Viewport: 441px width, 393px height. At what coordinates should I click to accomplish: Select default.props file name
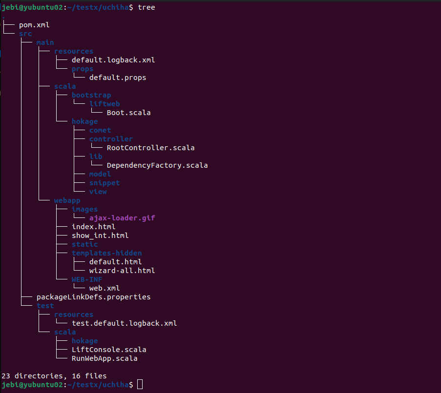pos(118,78)
